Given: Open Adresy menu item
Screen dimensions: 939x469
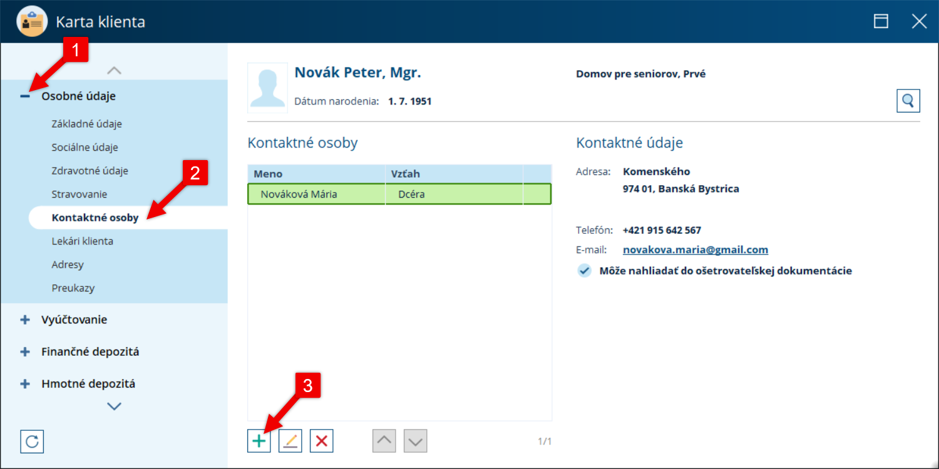Looking at the screenshot, I should 68,265.
